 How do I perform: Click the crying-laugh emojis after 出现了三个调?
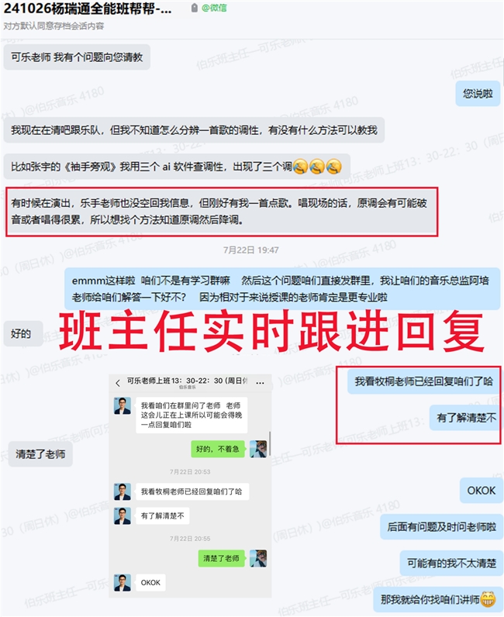[x=317, y=167]
